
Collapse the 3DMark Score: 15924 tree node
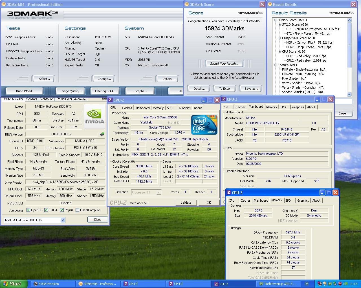click(275, 20)
